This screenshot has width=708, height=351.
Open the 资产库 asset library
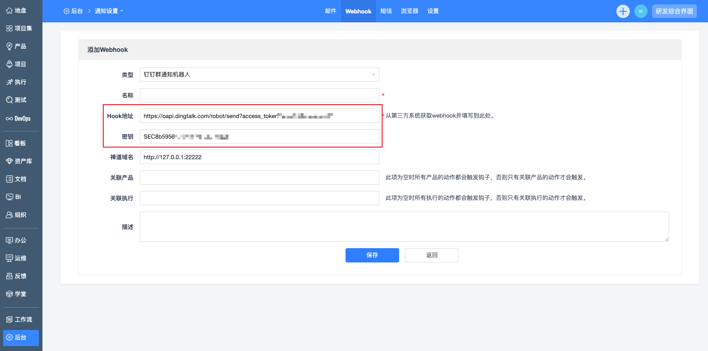[19, 161]
